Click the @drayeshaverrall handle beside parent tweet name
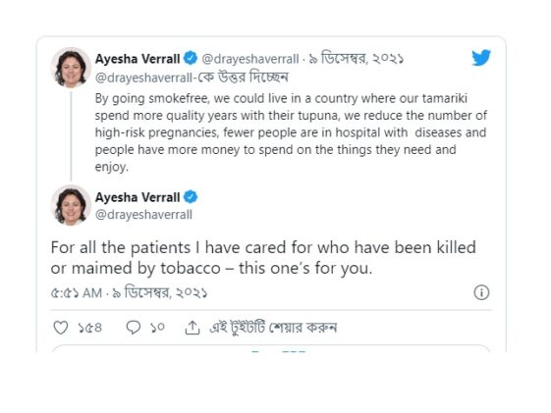 250,59
